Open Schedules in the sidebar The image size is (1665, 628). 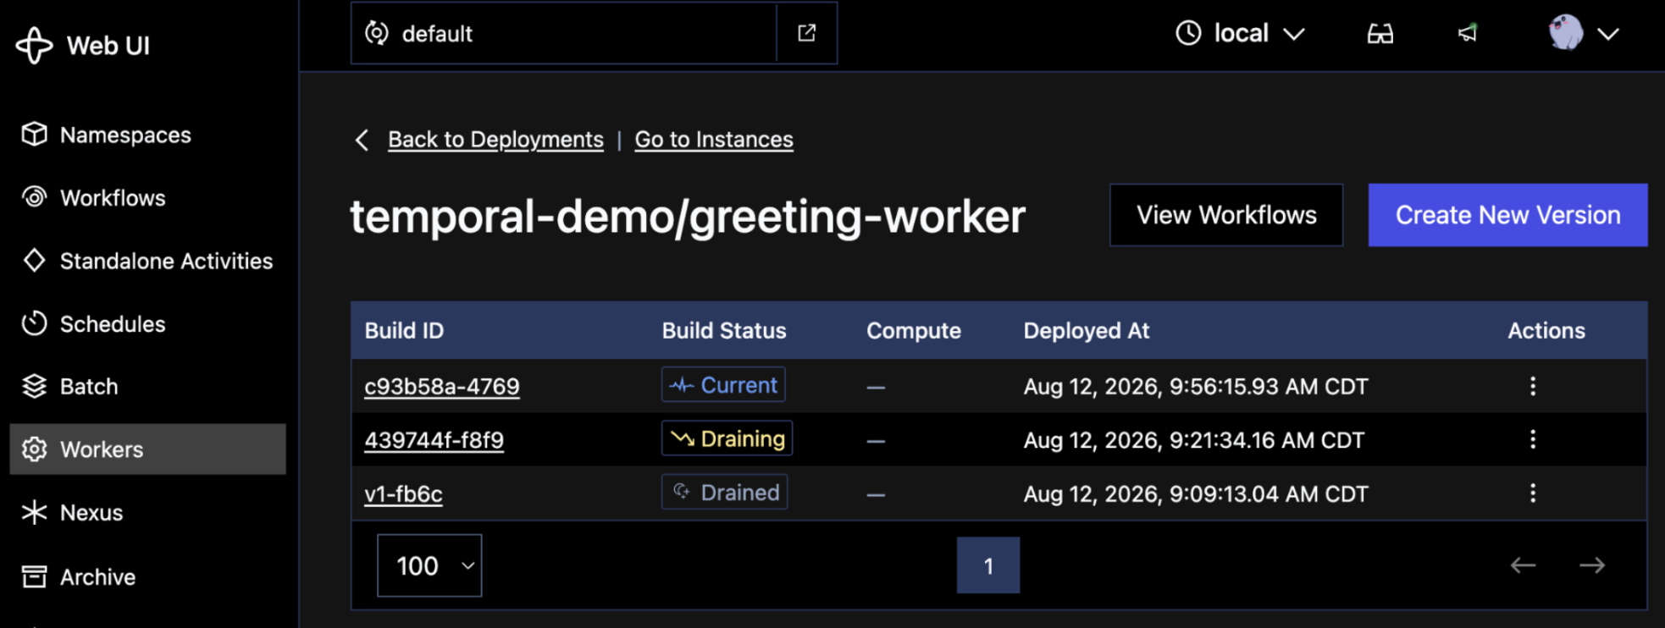click(x=147, y=323)
